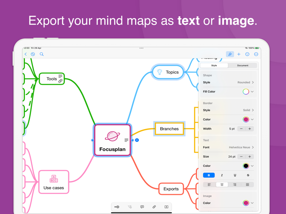Toggle underline text formatting
Viewport: 286px width, 214px height.
click(235, 175)
